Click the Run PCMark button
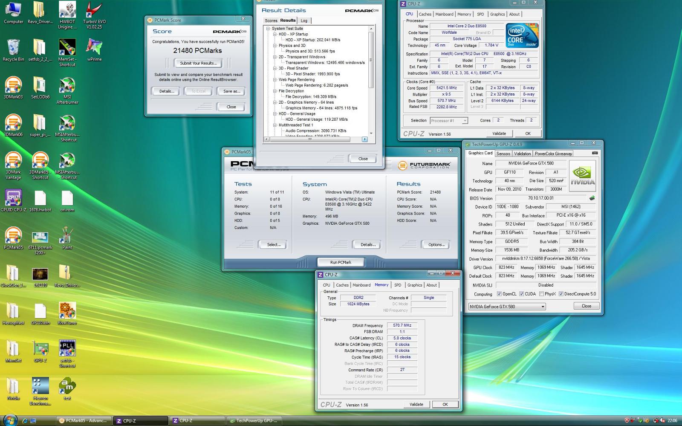Screen dimensions: 682x426 (x=341, y=262)
